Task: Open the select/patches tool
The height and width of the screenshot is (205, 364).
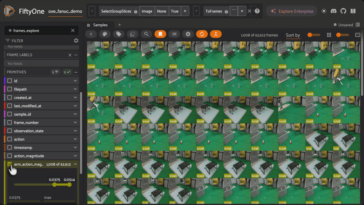Action: [133, 34]
